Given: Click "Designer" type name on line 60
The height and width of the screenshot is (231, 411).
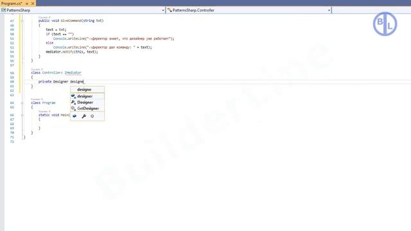Looking at the screenshot, I should point(60,81).
